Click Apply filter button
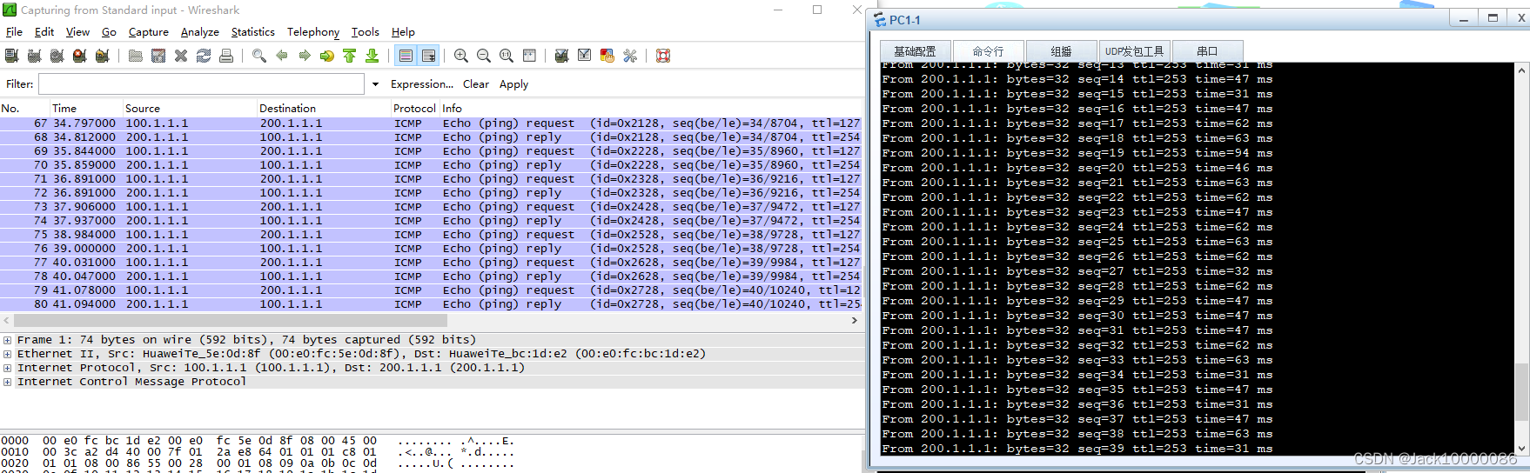The height and width of the screenshot is (473, 1530). tap(513, 84)
